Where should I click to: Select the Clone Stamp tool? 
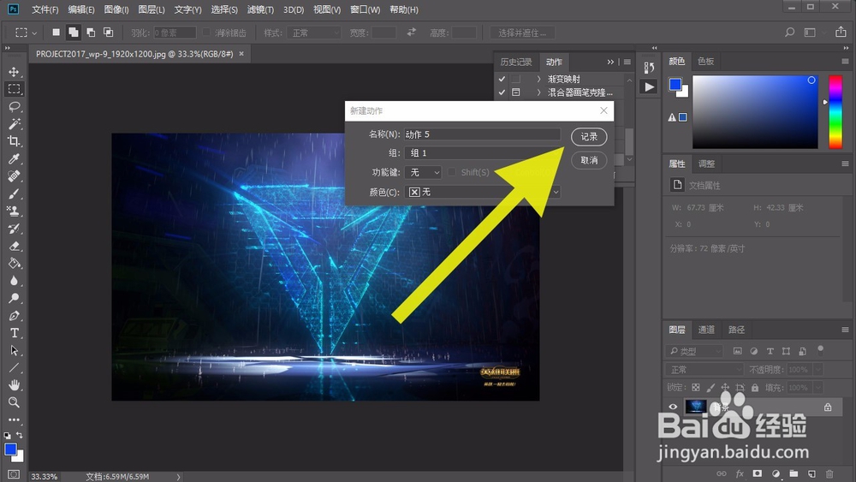point(15,211)
